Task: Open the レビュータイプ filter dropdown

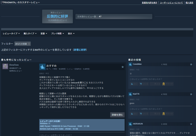Action: coord(11,34)
